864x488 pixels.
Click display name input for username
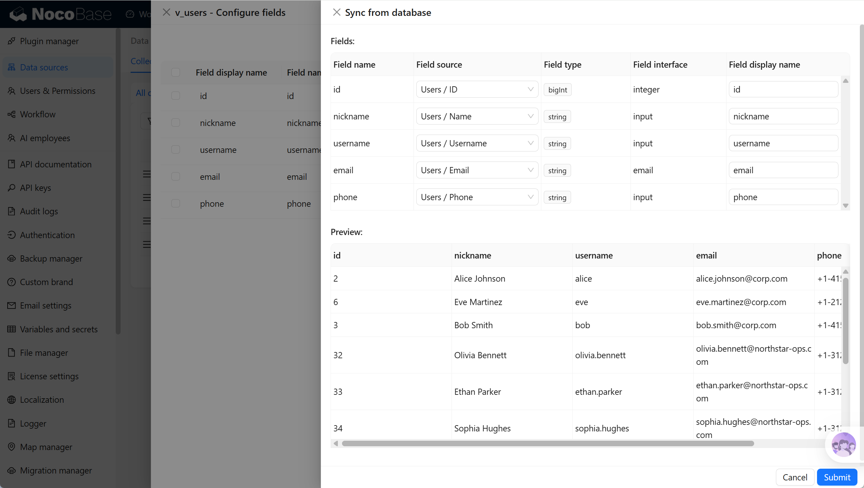(784, 143)
